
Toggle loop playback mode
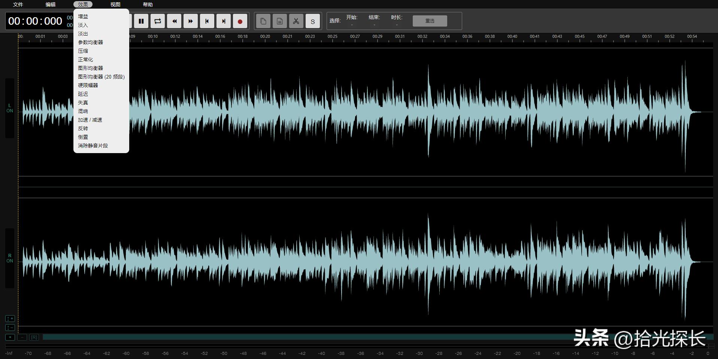(158, 21)
